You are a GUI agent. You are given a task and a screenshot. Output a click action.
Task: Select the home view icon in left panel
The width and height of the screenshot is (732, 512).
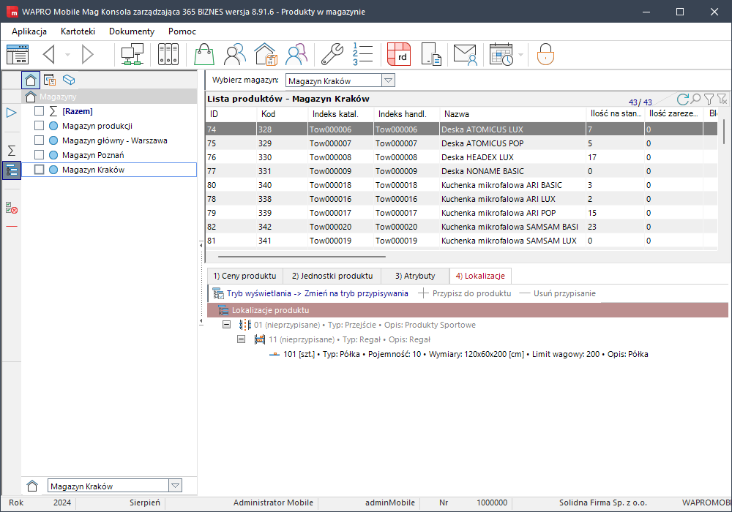pyautogui.click(x=31, y=80)
